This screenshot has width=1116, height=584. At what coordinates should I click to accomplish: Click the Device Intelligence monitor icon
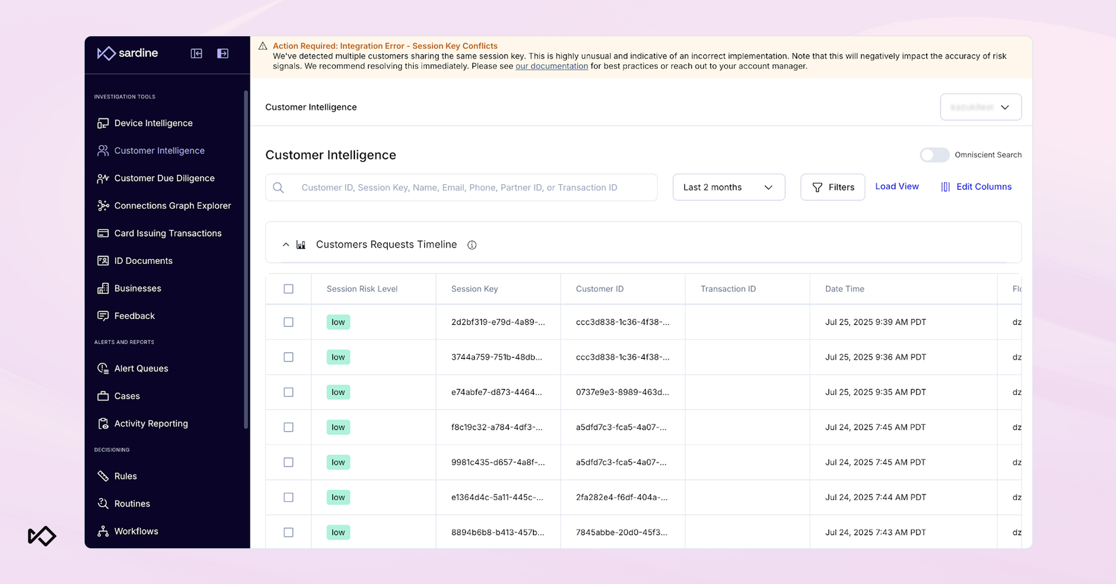pyautogui.click(x=103, y=123)
